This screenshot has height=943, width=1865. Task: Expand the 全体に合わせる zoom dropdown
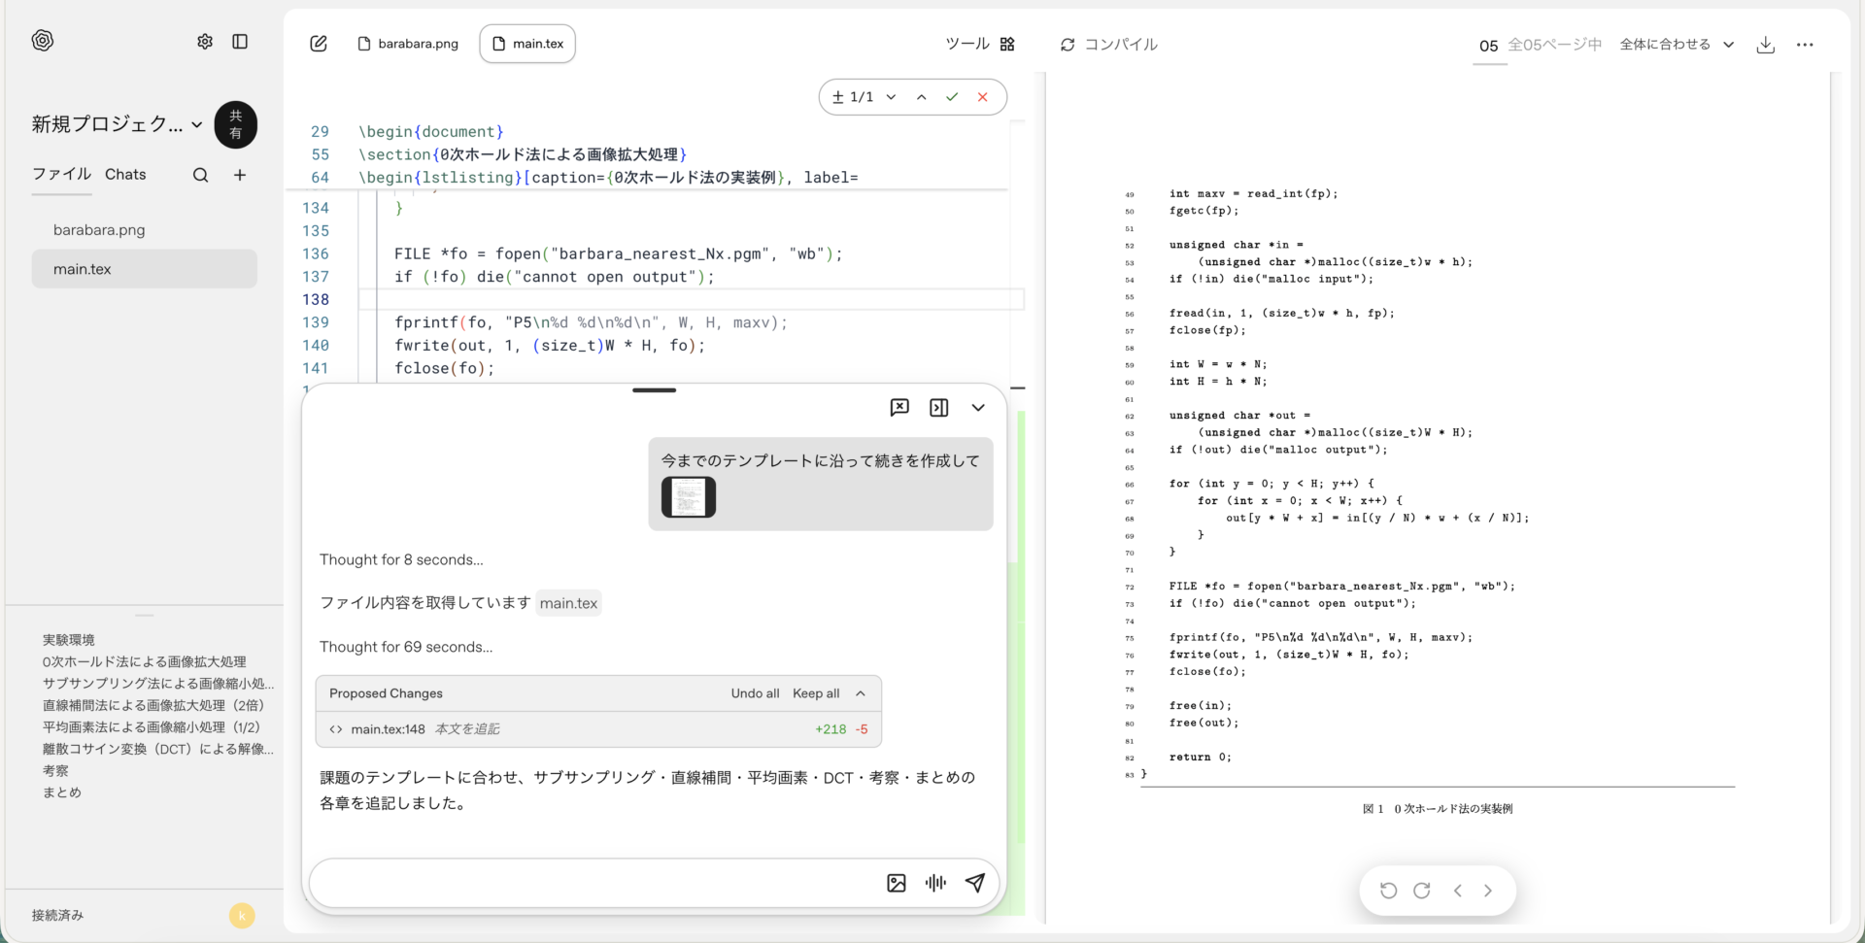coord(1677,45)
